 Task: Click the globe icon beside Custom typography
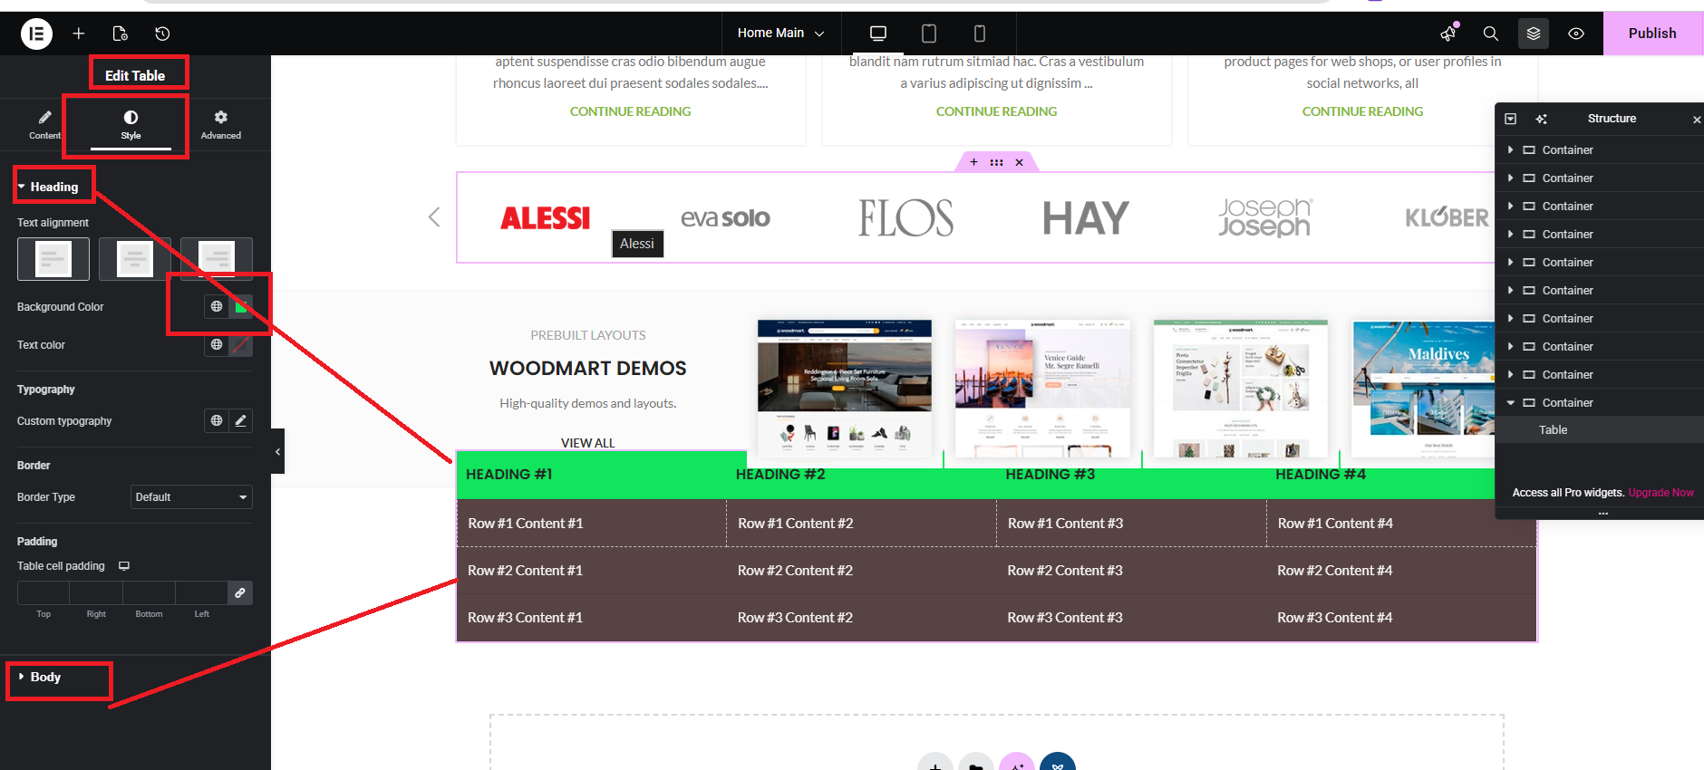pos(217,420)
